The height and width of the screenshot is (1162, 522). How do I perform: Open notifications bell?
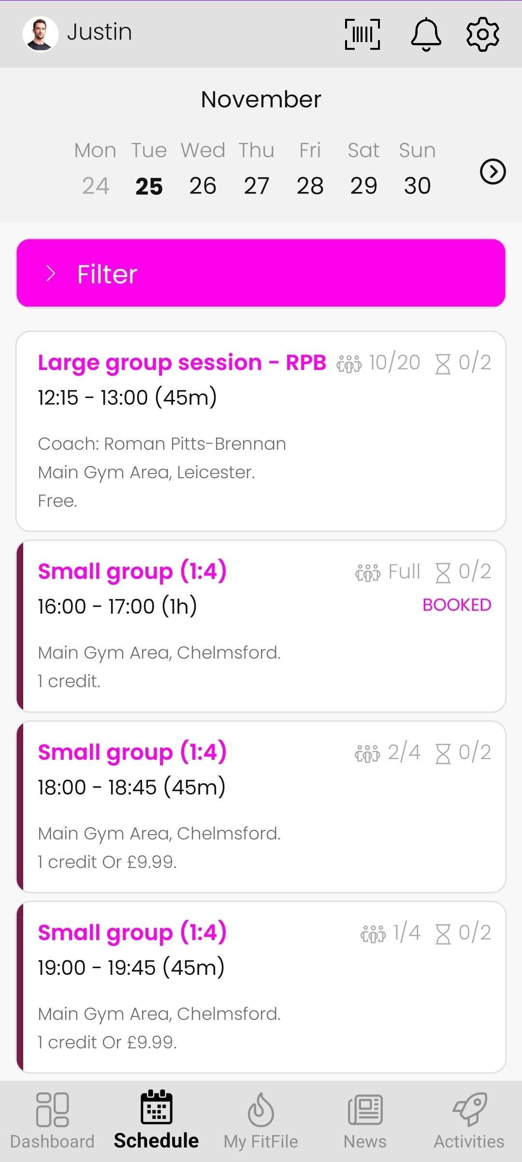(x=426, y=34)
